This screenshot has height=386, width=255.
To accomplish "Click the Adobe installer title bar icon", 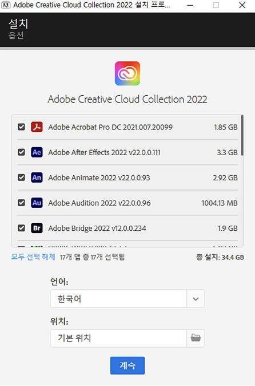I will click(6, 5).
